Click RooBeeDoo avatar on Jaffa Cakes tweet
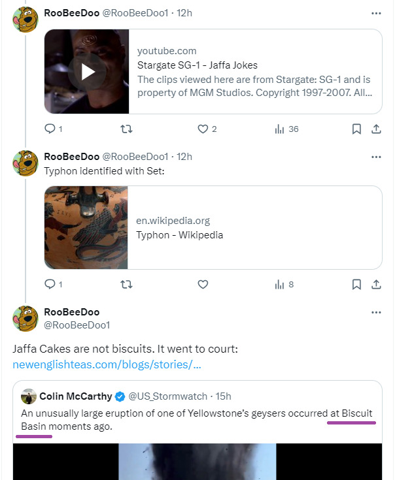This screenshot has width=395, height=480. point(26,318)
